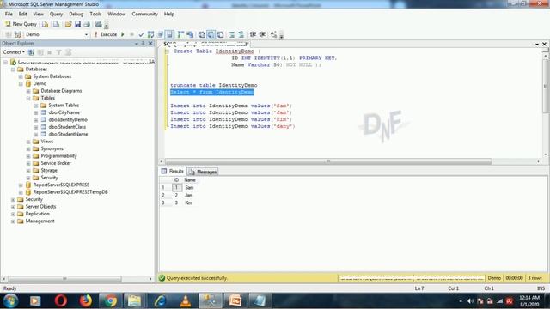Click the 'Sam' cell in results grid

pos(189,188)
